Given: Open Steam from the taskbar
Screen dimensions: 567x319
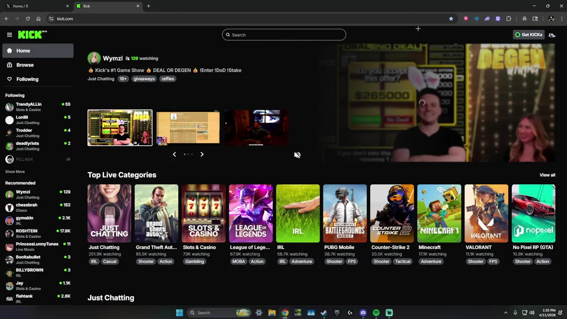Looking at the screenshot, I should tap(324, 313).
